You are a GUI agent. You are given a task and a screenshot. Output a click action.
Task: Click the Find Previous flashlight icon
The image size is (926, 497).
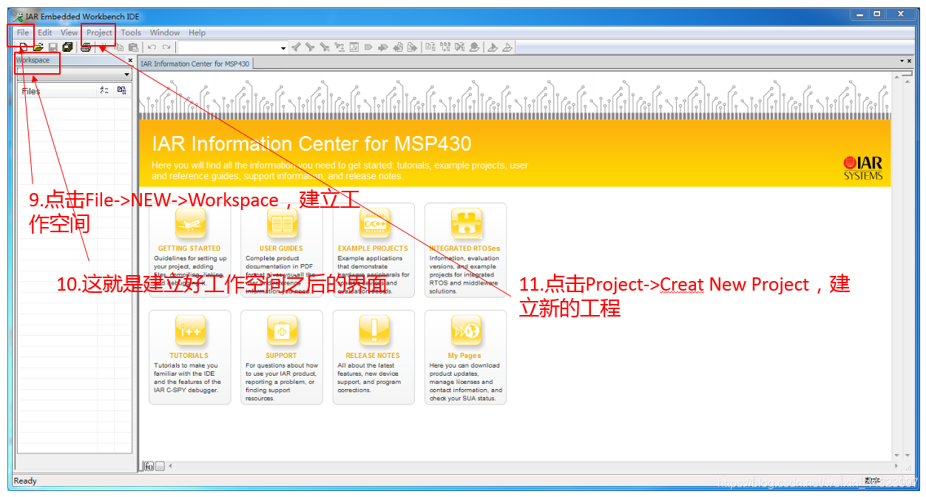(x=296, y=47)
